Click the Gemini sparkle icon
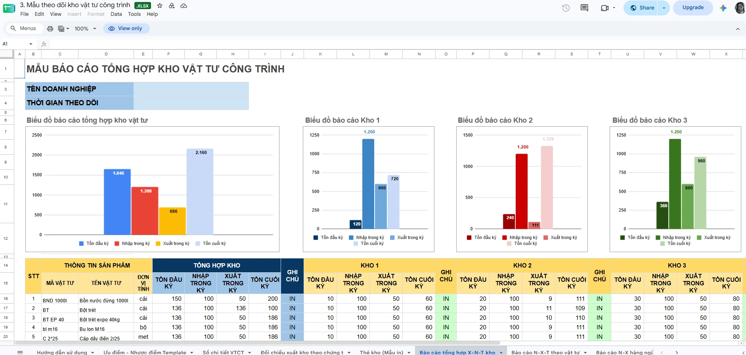This screenshot has height=355, width=746. (723, 8)
